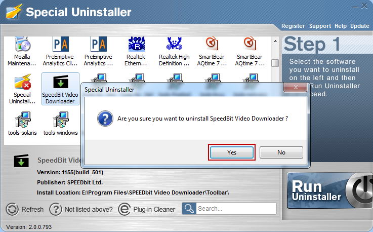Open the Register link
Viewport: 373px width, 232px height.
293,26
